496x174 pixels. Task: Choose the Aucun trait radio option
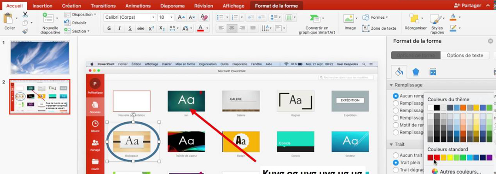pos(395,155)
